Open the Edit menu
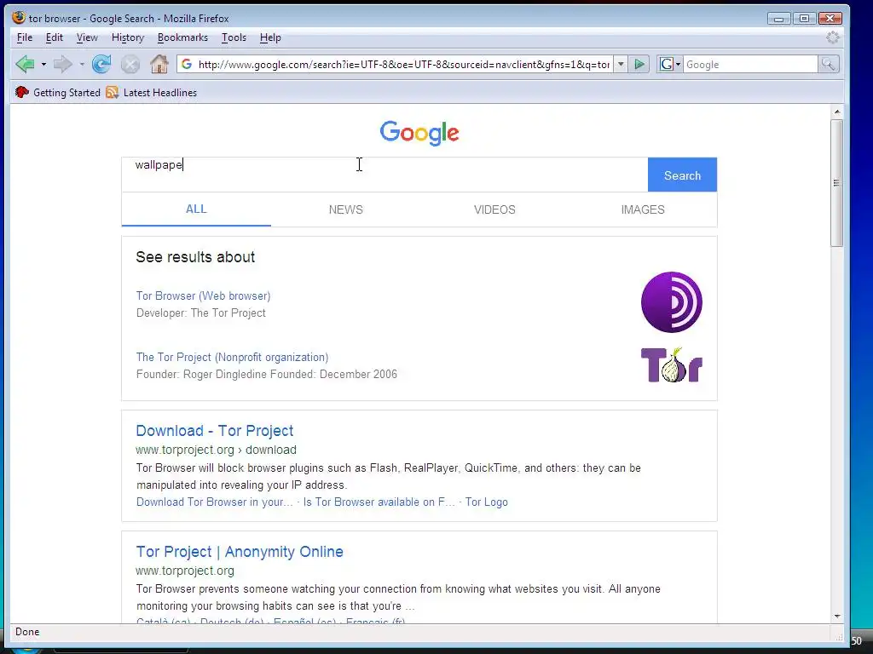 pos(54,37)
